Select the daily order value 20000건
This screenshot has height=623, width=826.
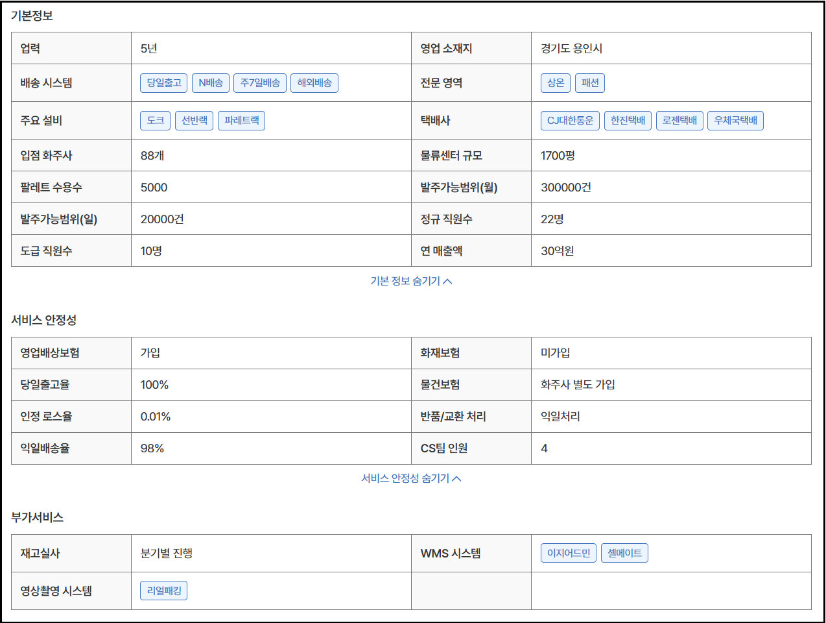pyautogui.click(x=162, y=219)
